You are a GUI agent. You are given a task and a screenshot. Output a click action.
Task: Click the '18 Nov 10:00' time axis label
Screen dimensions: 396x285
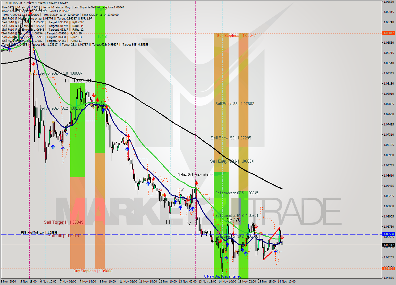[286, 282]
